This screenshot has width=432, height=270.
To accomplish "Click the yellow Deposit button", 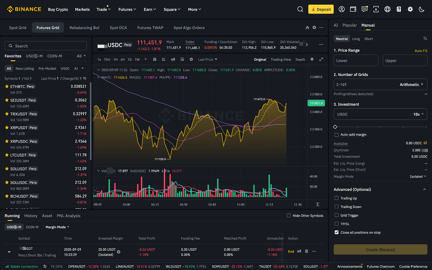I will click(x=321, y=9).
